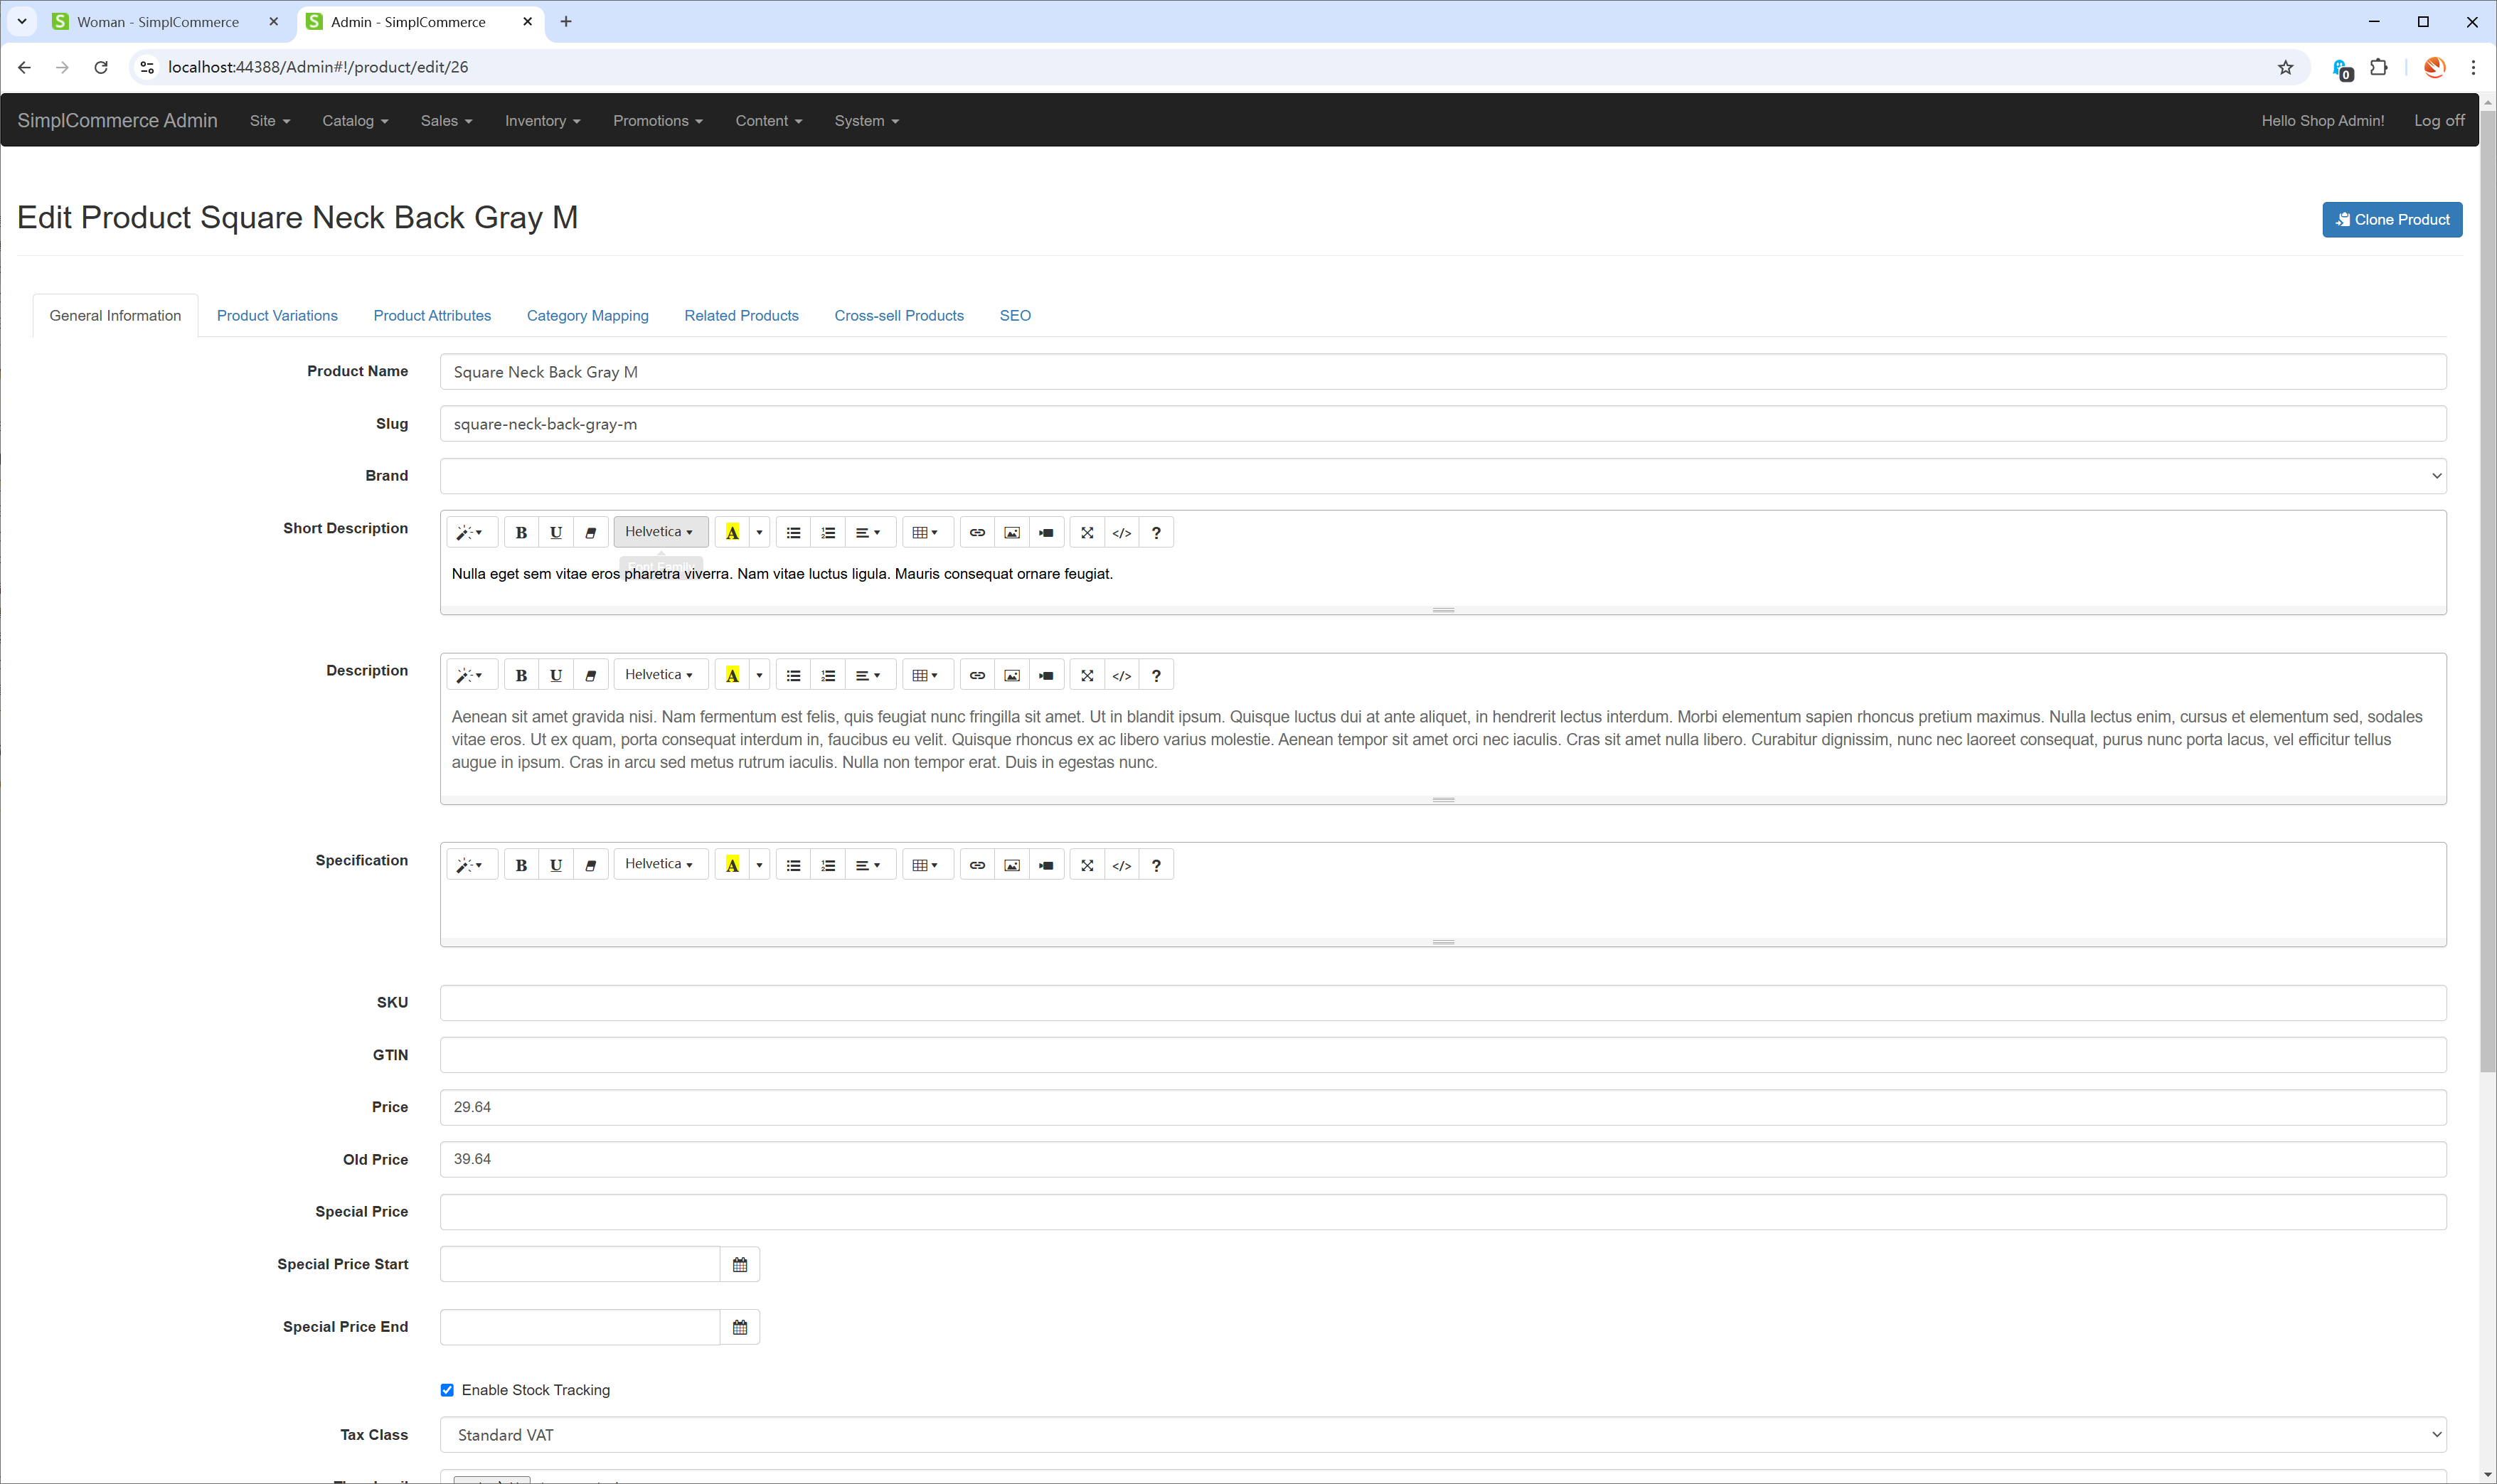Toggle Enable Stock Tracking checkbox

click(x=447, y=1390)
